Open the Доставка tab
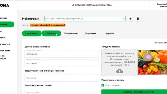 pyautogui.click(x=51, y=33)
